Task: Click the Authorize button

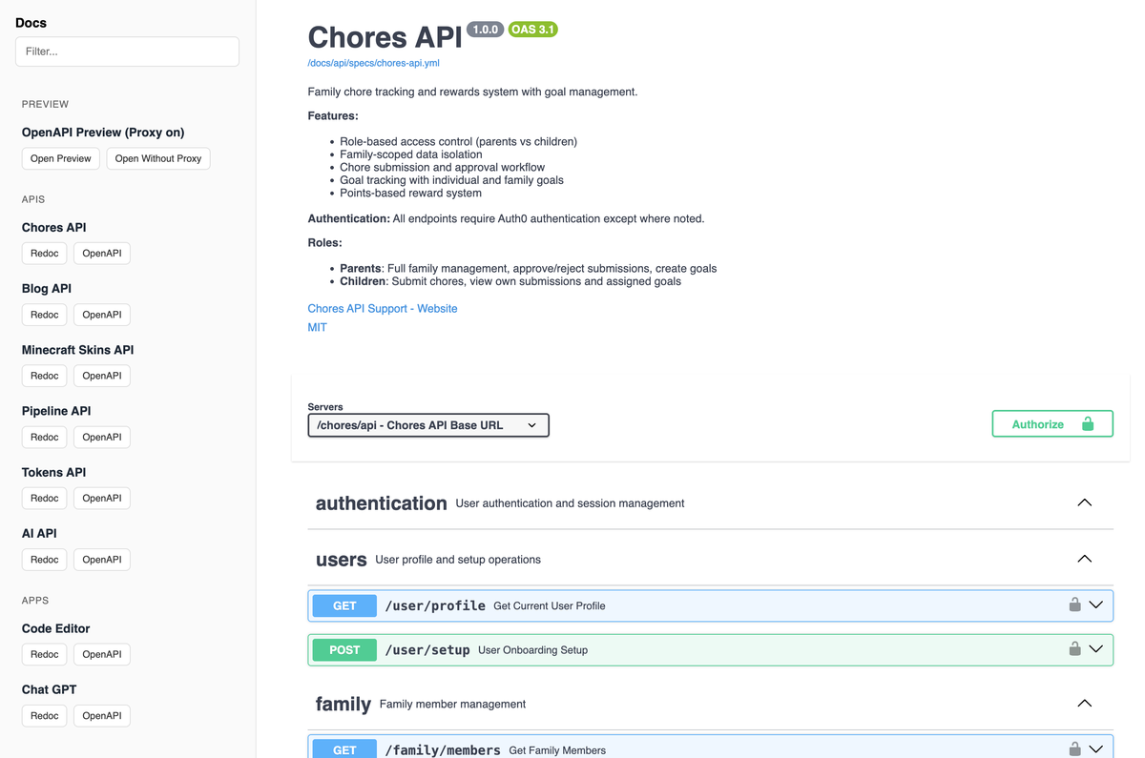Action: pos(1040,423)
